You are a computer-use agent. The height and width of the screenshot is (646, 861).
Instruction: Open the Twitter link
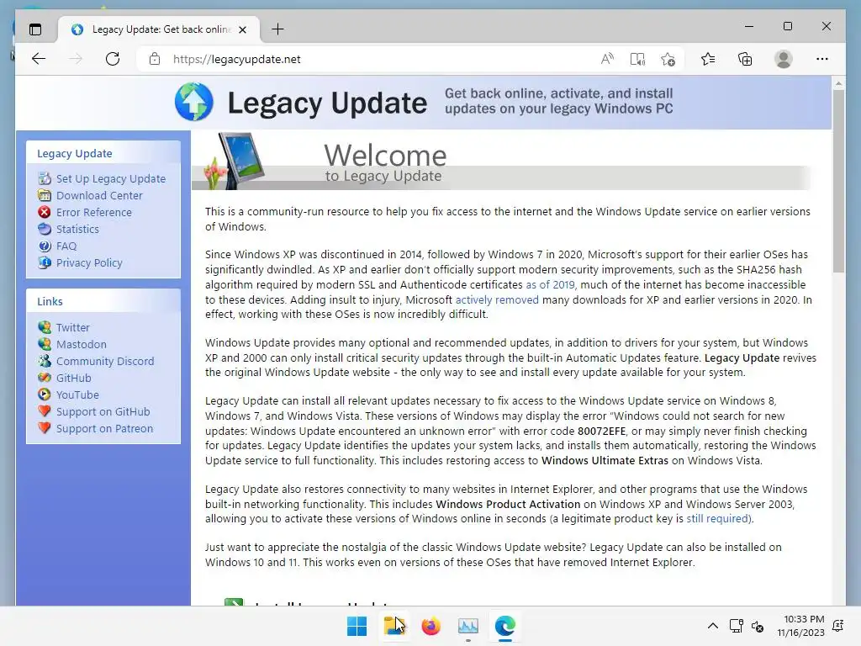click(73, 327)
